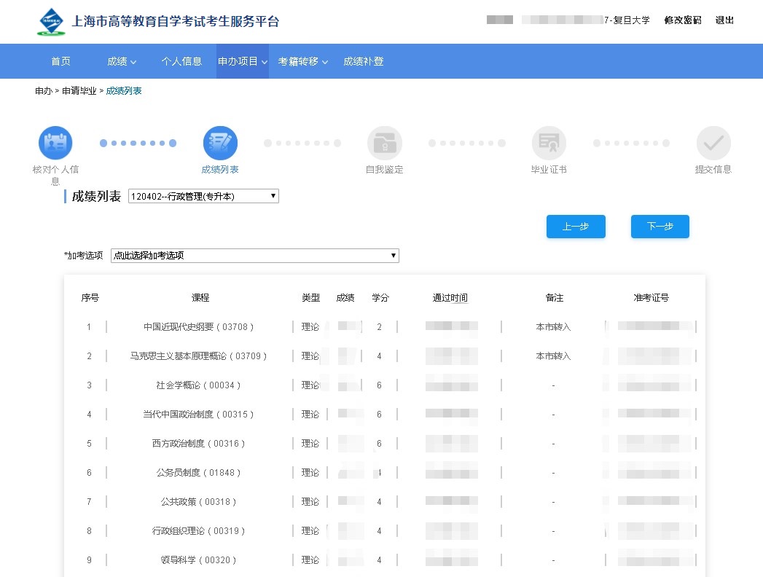Click the platform logo icon in header

51,21
